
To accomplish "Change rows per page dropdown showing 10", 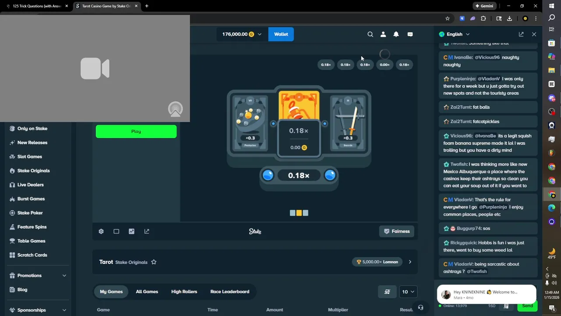I will (x=408, y=291).
